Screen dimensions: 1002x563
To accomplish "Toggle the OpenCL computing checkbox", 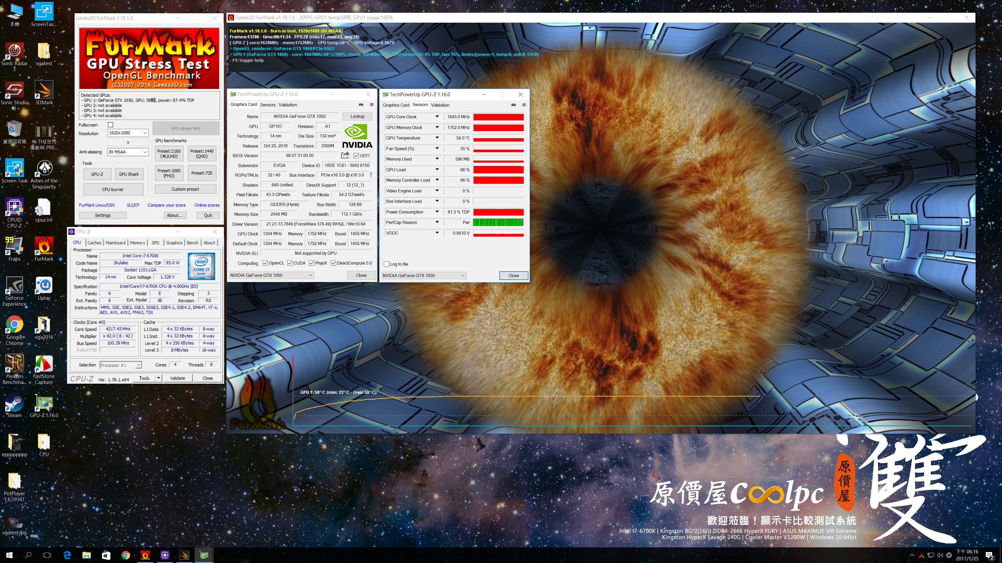I will pyautogui.click(x=265, y=263).
